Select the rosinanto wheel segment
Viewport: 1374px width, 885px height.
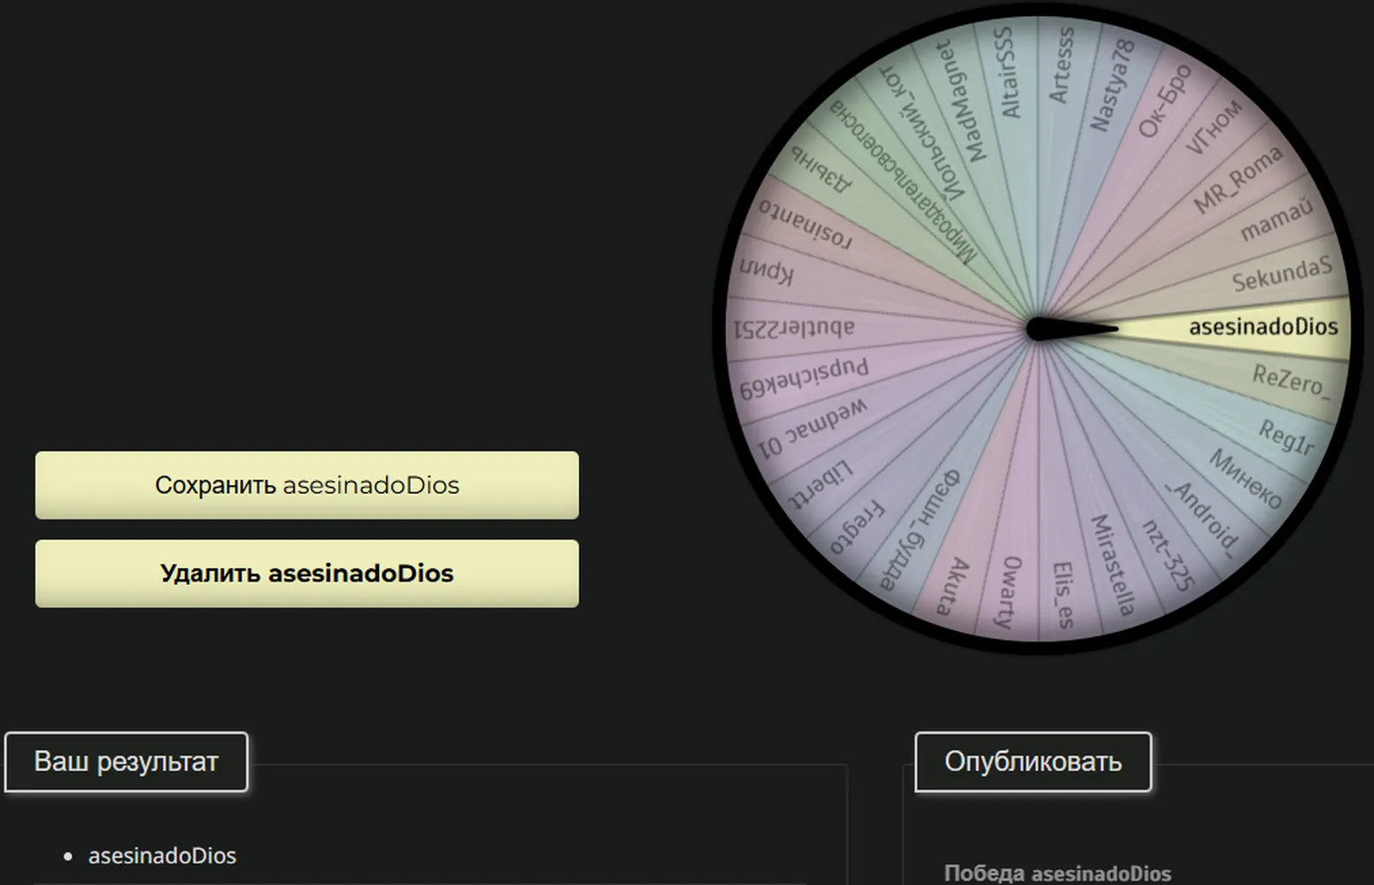[x=805, y=224]
